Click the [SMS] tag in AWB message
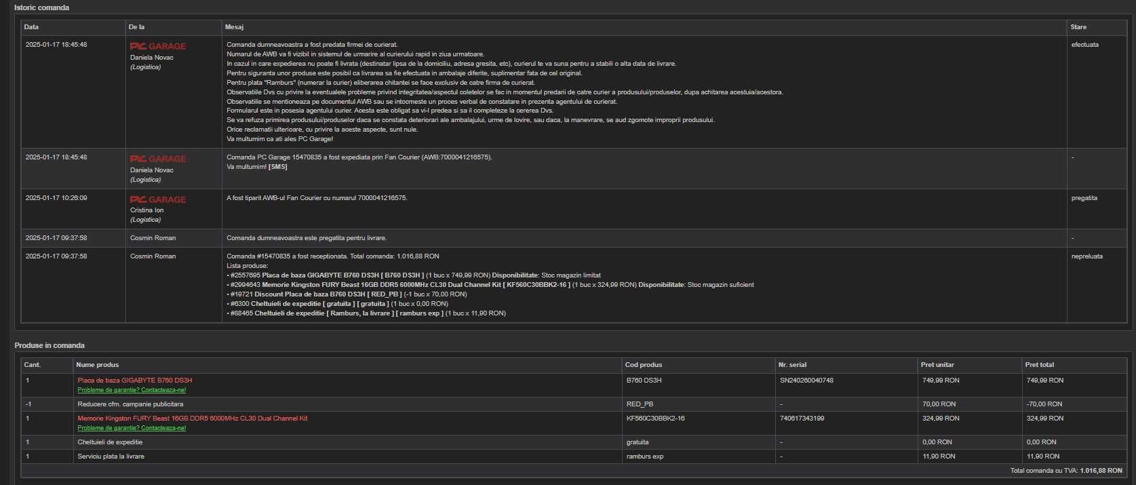 coord(278,167)
